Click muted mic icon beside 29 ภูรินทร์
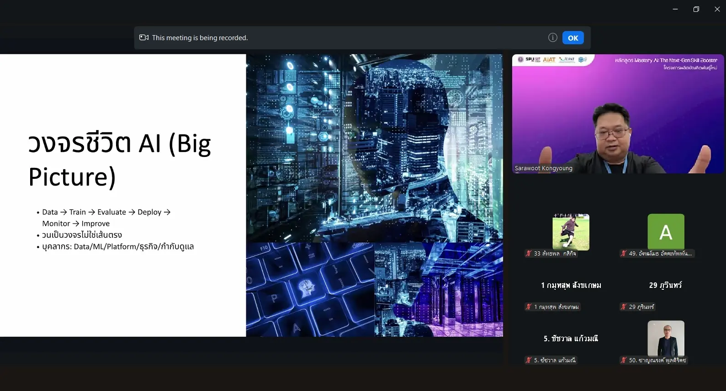 coord(624,307)
